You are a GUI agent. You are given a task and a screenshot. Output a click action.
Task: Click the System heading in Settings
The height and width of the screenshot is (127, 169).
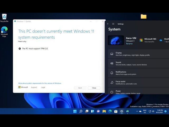pyautogui.click(x=114, y=29)
